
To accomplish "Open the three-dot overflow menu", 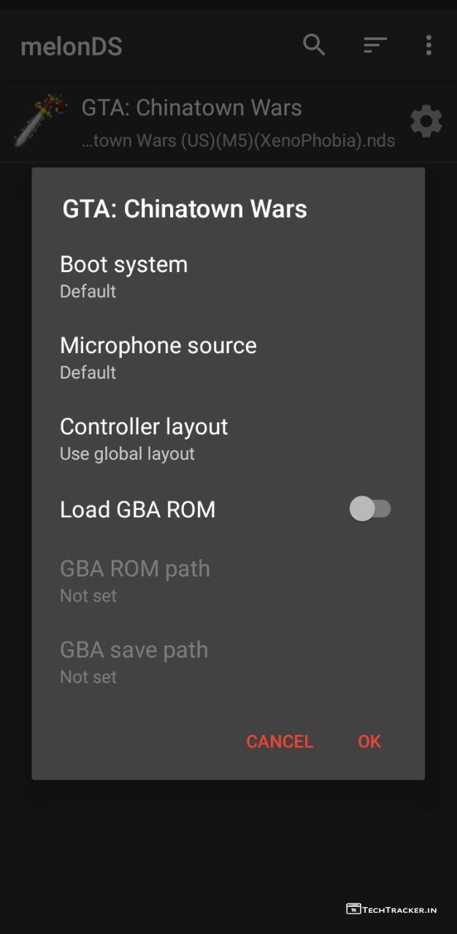I will (x=429, y=45).
